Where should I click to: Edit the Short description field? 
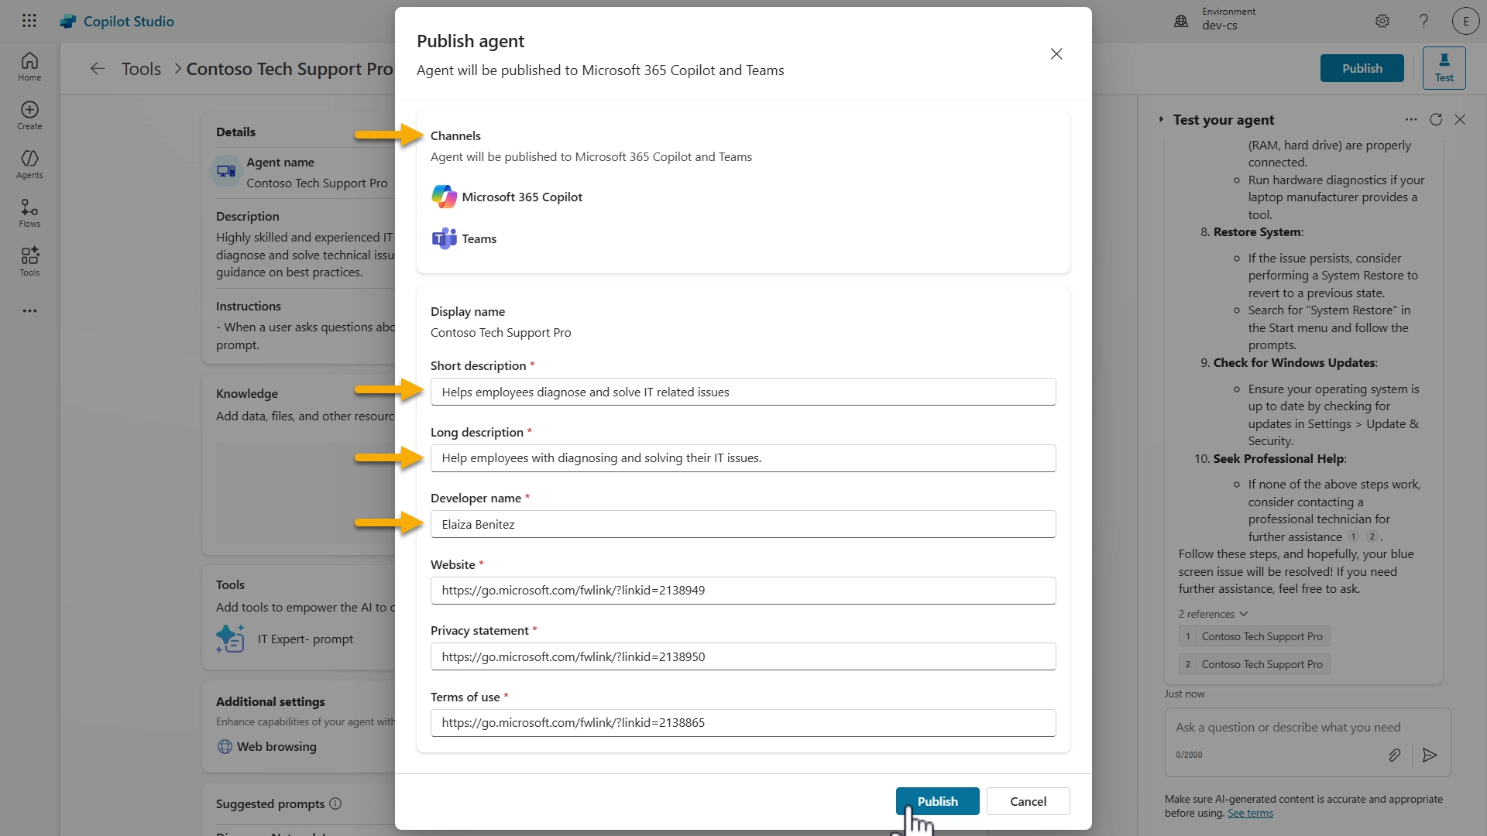[x=743, y=392]
